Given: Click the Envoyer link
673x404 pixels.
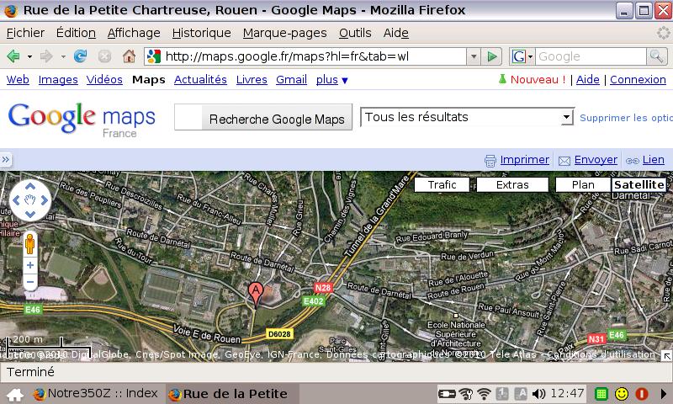Looking at the screenshot, I should [x=596, y=160].
